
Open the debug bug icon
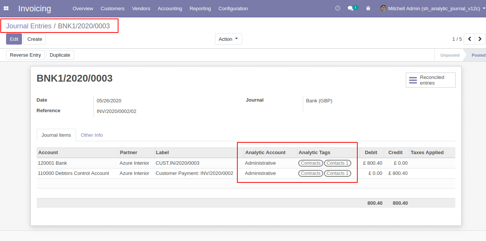[368, 8]
